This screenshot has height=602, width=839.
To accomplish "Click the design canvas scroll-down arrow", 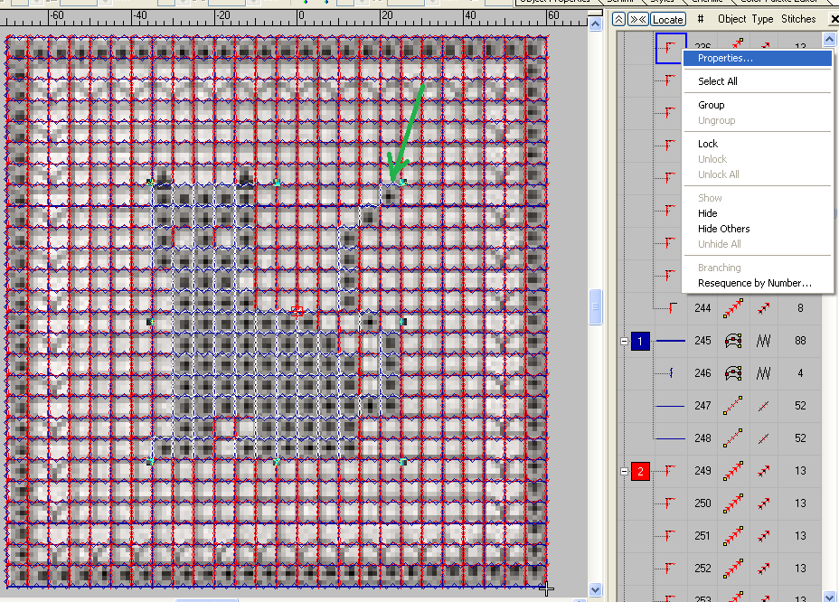I will click(x=595, y=589).
